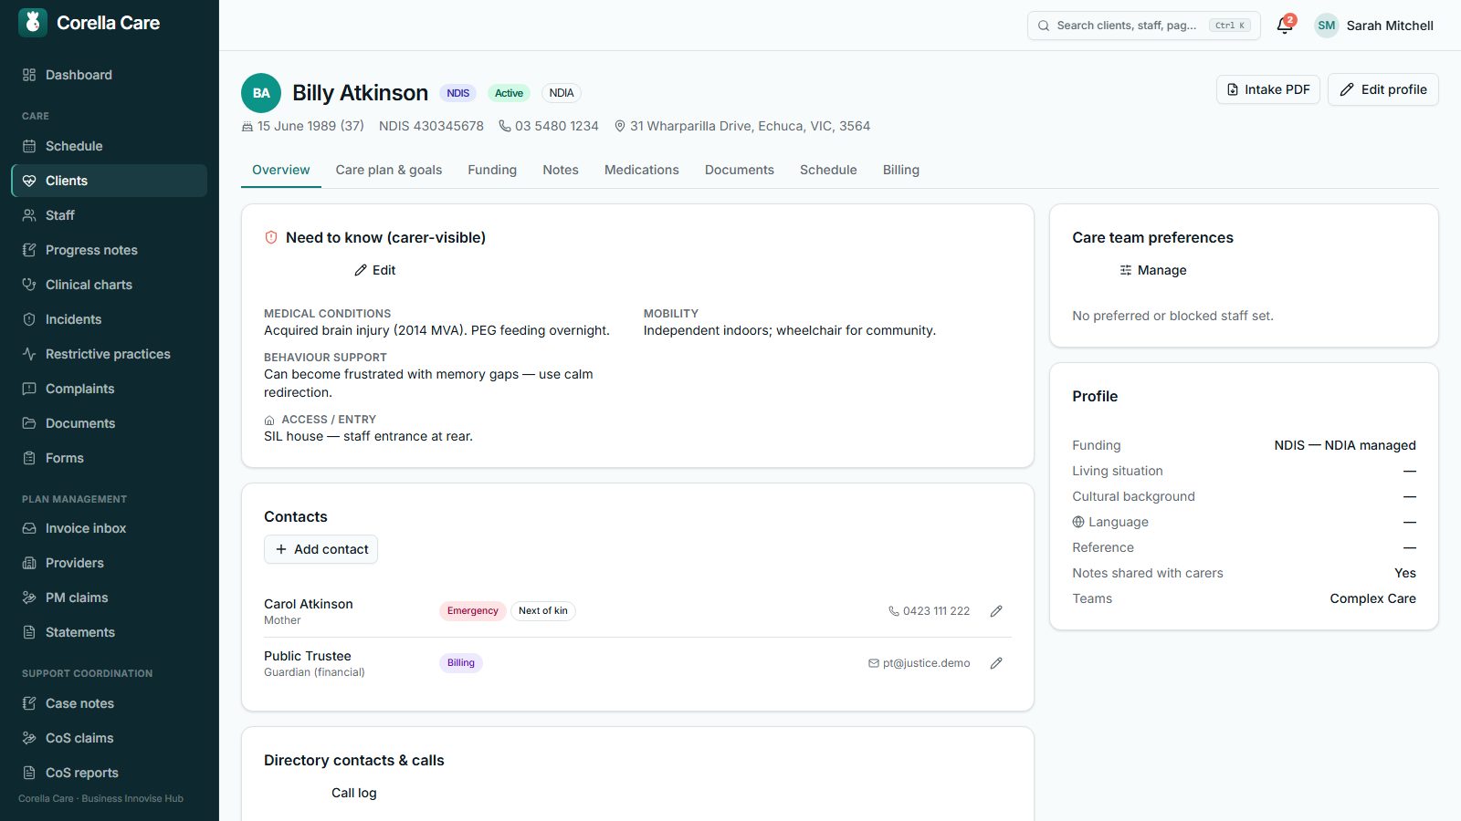Viewport: 1461px width, 821px height.
Task: Open the Medications tab
Action: tap(642, 170)
